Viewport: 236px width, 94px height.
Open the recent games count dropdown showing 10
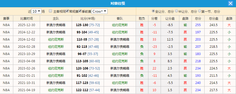pos(36,11)
